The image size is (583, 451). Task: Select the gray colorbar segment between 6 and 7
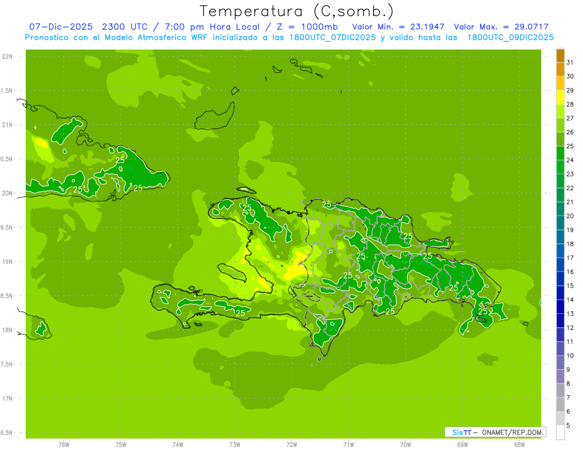click(560, 404)
